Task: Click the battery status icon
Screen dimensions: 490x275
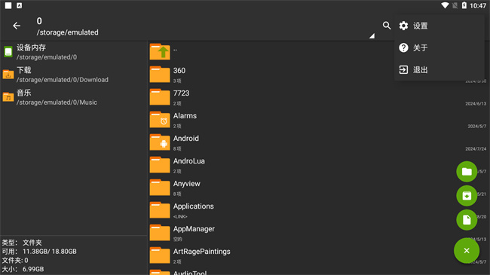Action: pyautogui.click(x=464, y=5)
